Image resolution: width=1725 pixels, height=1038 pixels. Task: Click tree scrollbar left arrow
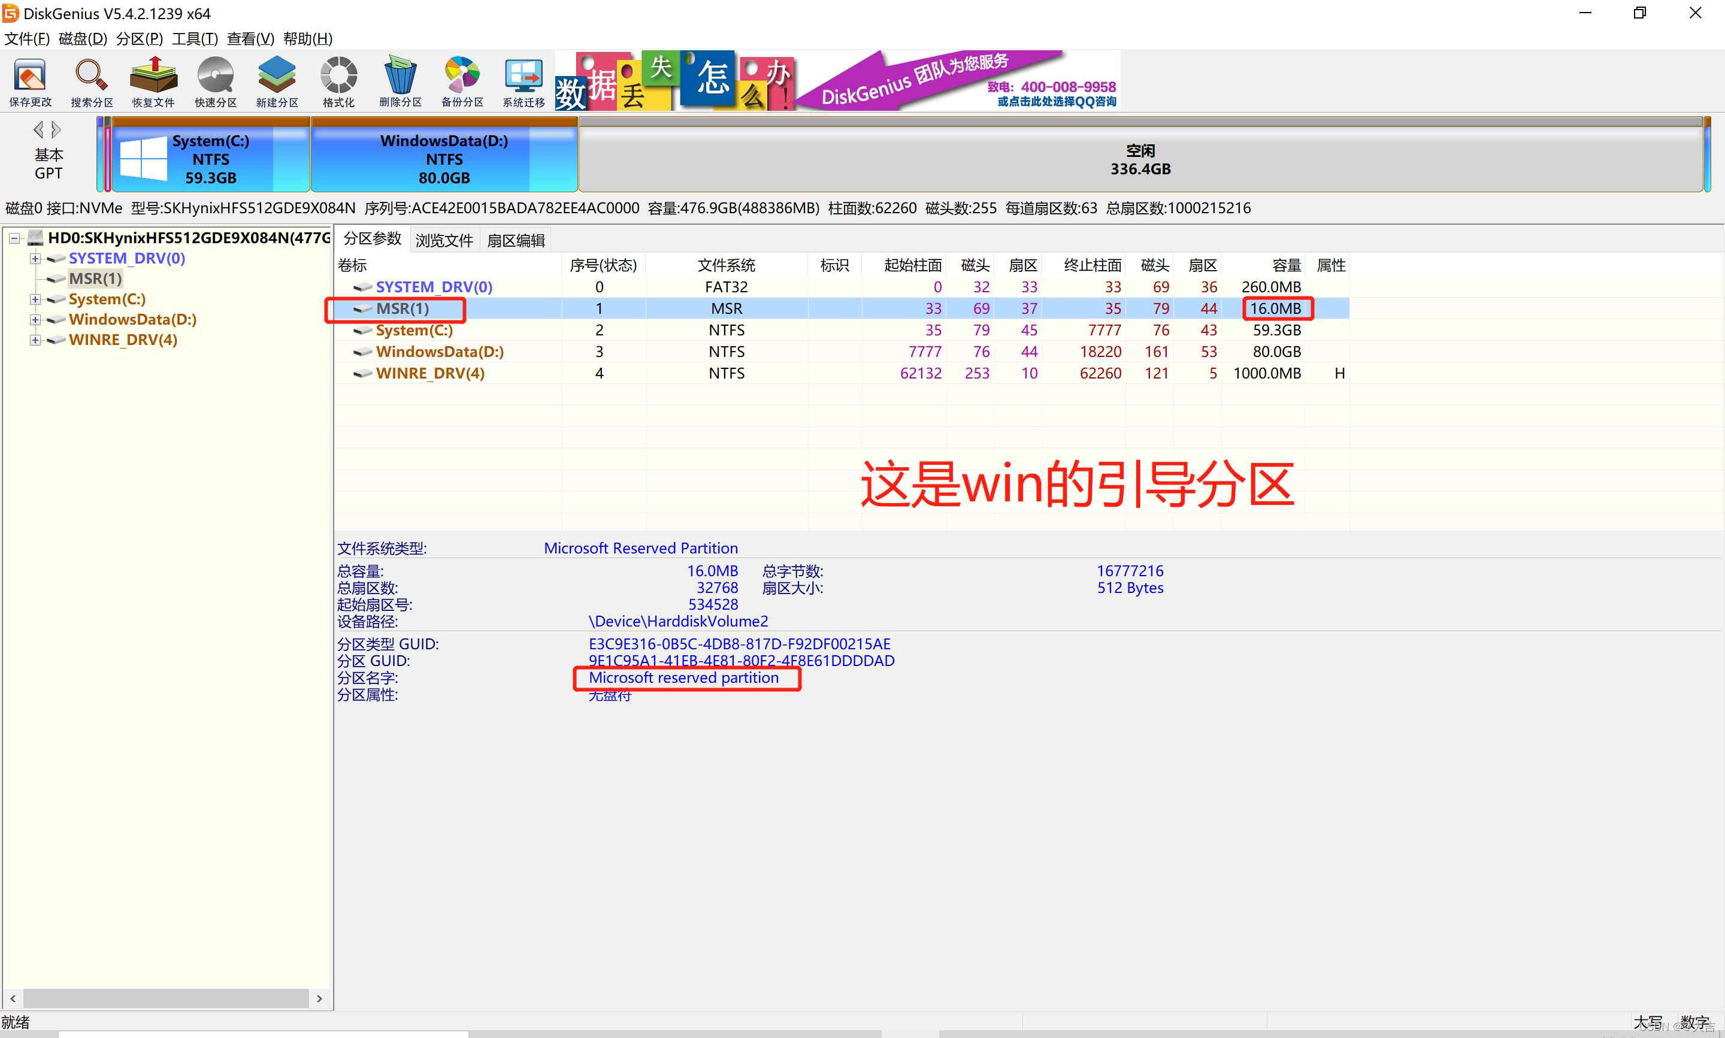[x=13, y=998]
